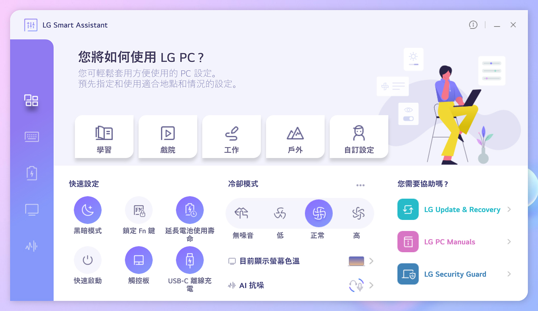The height and width of the screenshot is (311, 538).
Task: Click the info icon in title bar
Action: (x=473, y=25)
